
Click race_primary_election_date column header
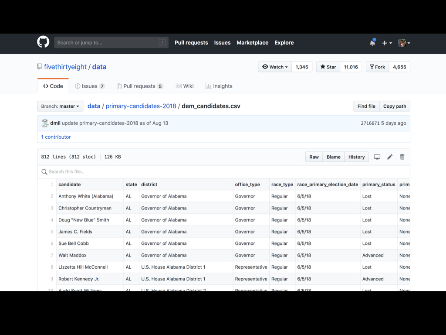click(328, 185)
